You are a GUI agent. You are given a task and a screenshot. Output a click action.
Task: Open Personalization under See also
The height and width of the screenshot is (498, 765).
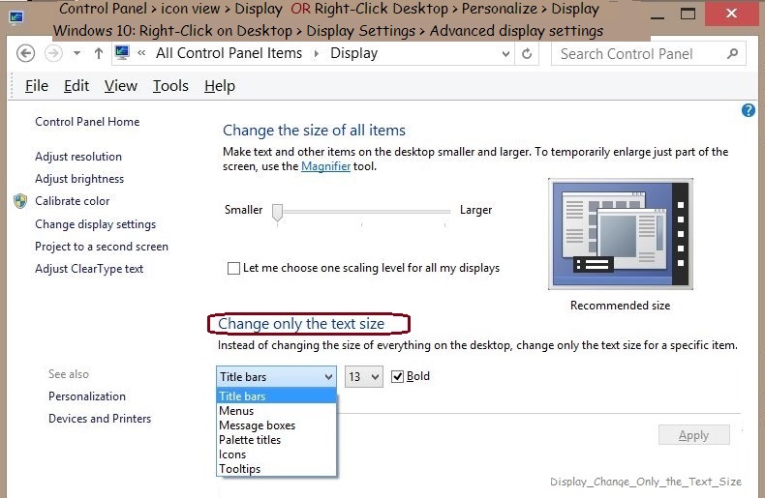(87, 396)
